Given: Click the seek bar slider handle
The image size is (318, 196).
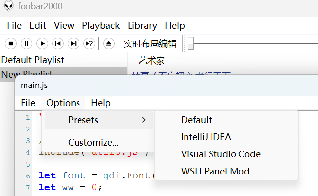Looking at the screenshot, I should click(x=191, y=44).
